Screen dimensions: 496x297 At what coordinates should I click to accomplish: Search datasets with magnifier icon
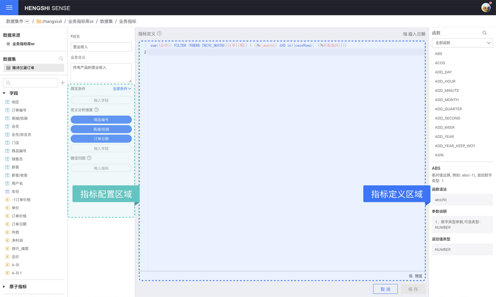61,59
